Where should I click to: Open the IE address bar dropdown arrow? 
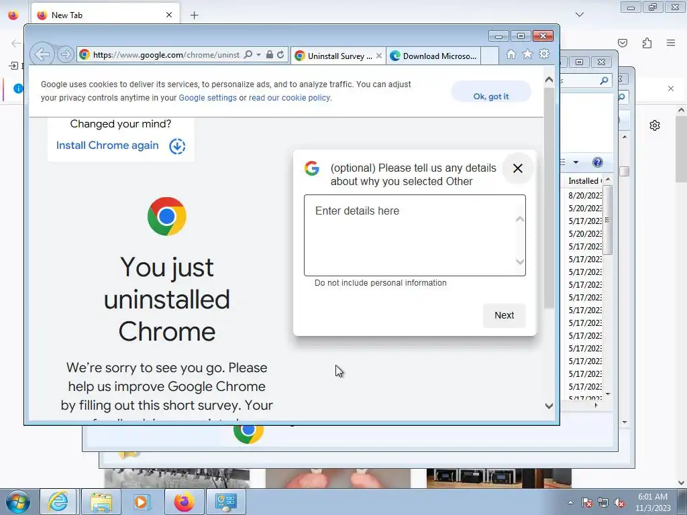[x=258, y=55]
